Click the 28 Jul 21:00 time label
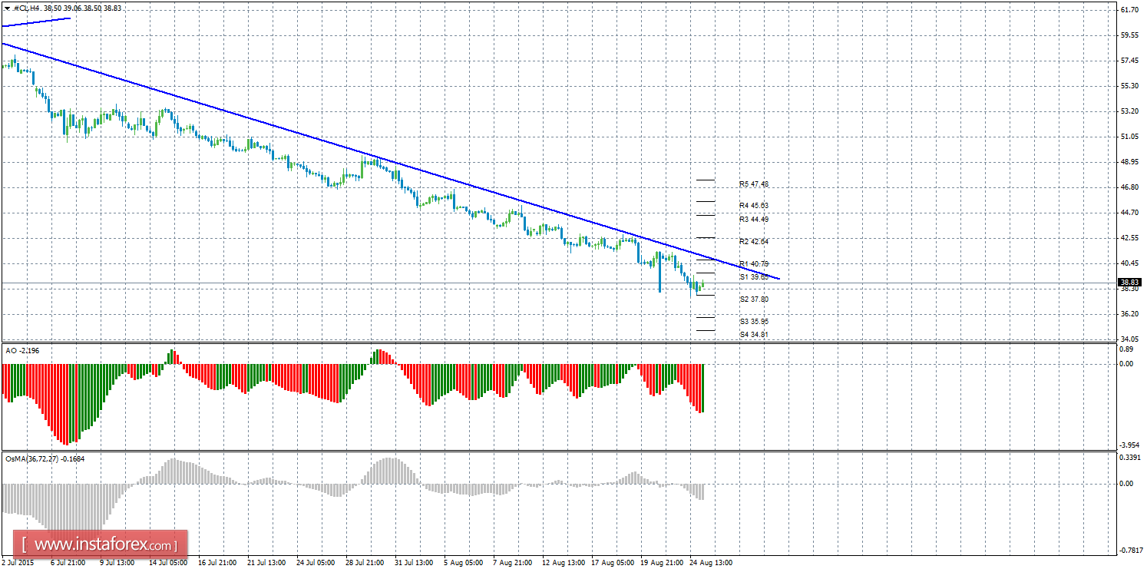This screenshot has width=1147, height=569. pos(365,563)
